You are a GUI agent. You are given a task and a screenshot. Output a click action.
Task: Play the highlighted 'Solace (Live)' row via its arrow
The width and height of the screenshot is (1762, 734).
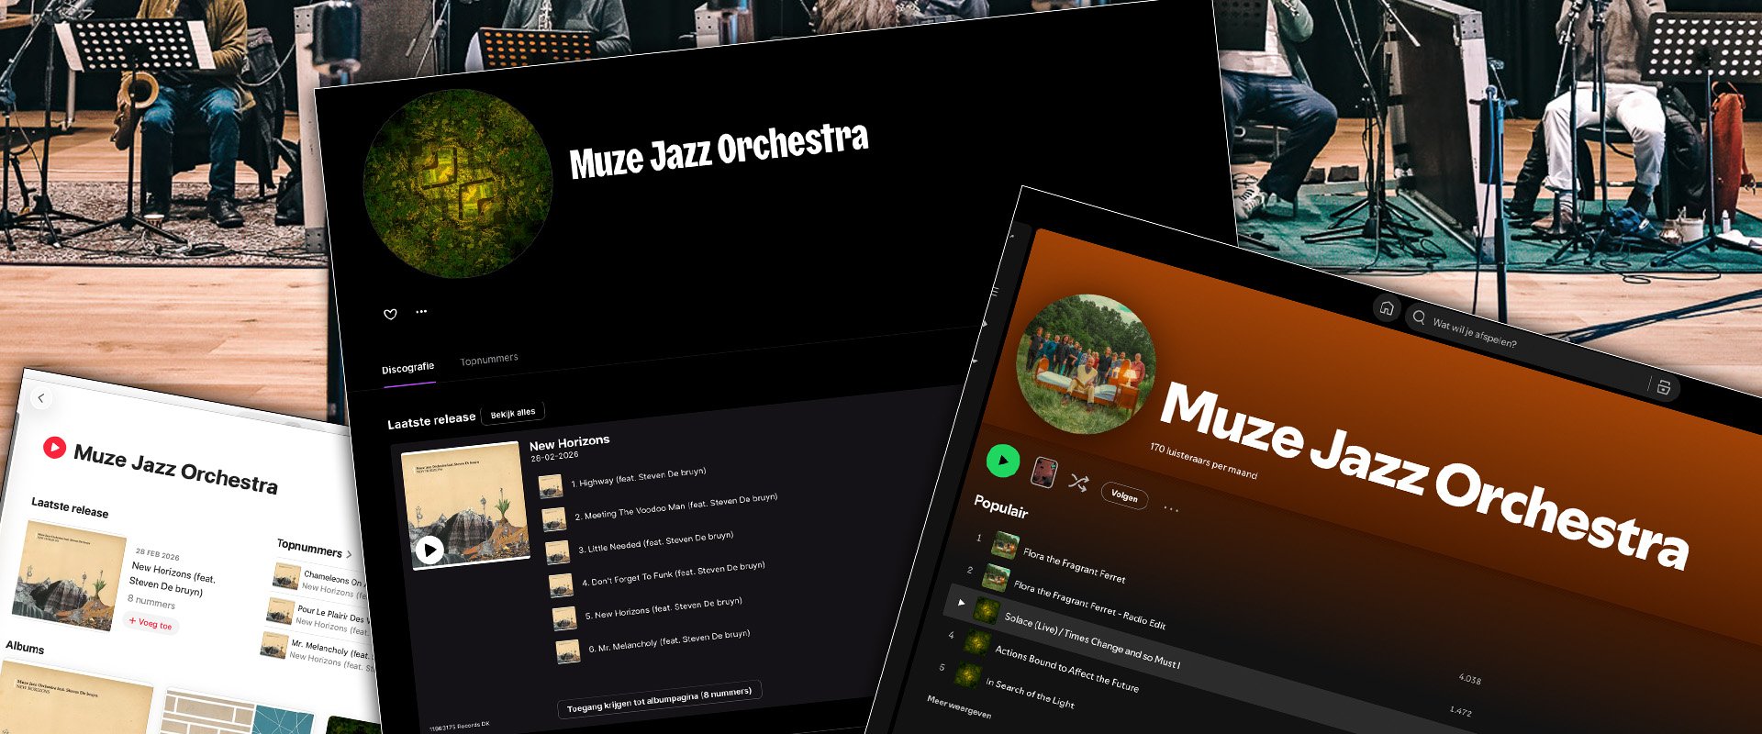click(961, 603)
